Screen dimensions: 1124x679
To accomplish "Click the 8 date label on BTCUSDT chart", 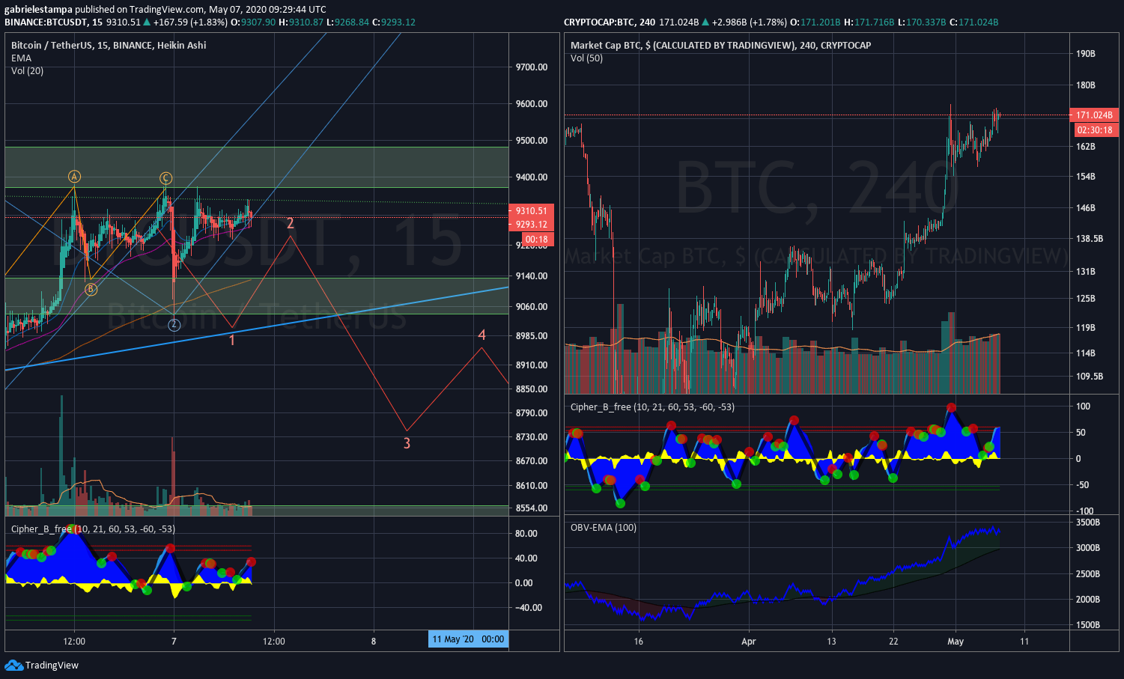I will 374,641.
